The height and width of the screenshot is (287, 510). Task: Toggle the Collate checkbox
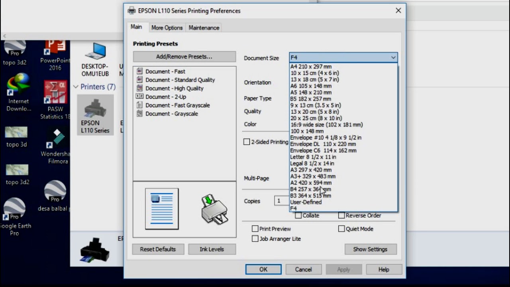click(x=298, y=215)
